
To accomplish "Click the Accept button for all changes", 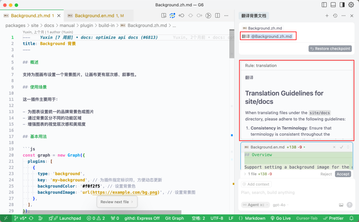I will click(343, 174).
